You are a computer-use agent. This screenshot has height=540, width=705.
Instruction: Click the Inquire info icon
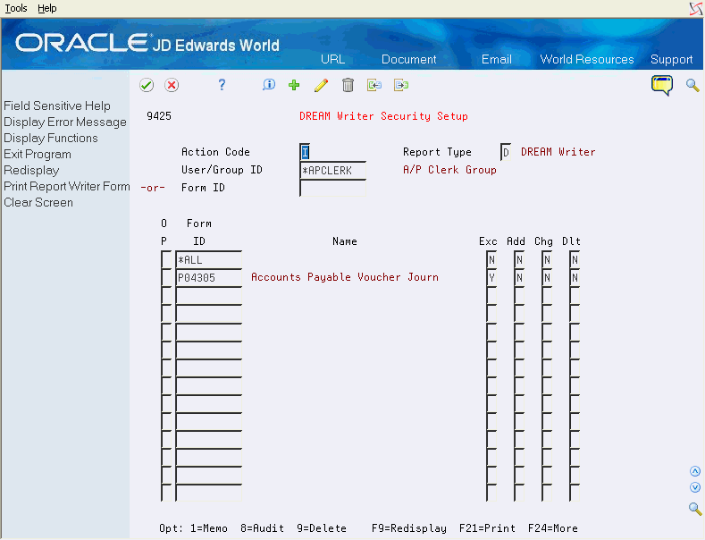(x=269, y=85)
